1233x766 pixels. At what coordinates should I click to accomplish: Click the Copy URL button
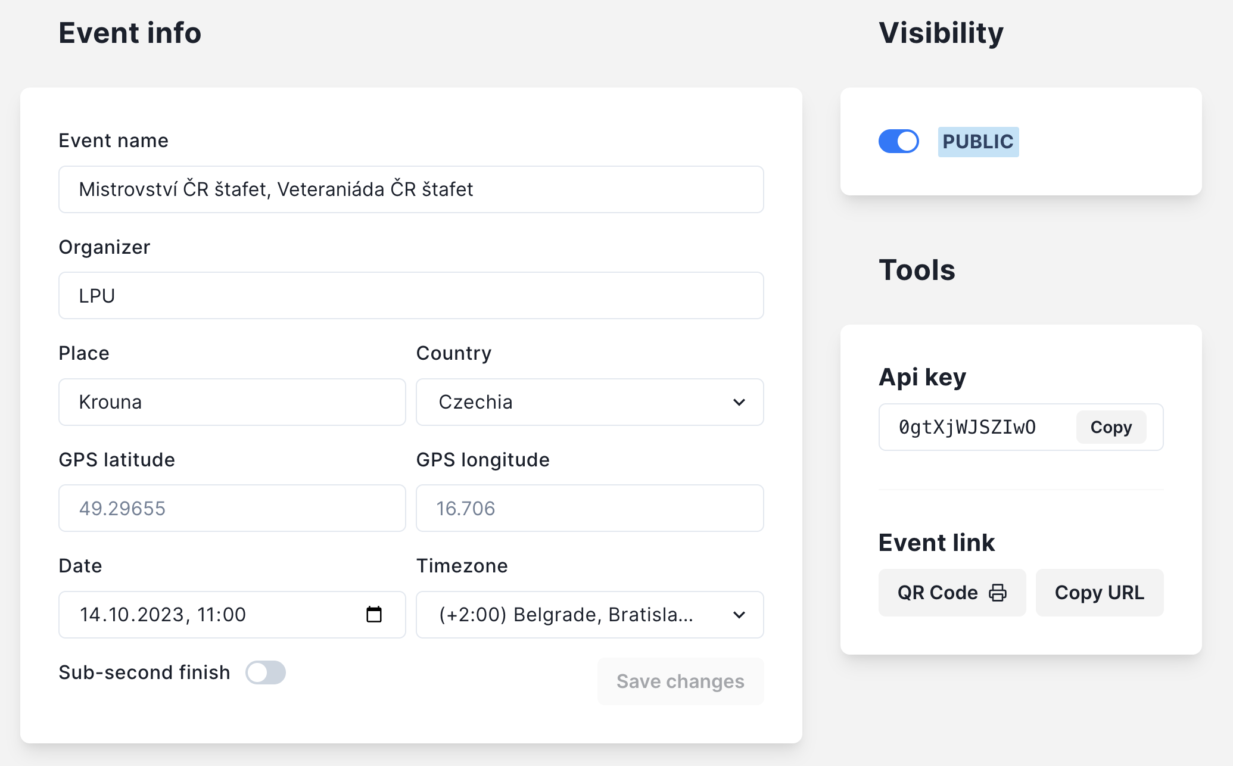click(1099, 593)
